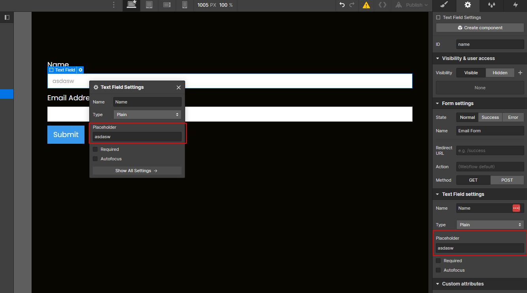Open the warning triangle notifications

click(366, 6)
